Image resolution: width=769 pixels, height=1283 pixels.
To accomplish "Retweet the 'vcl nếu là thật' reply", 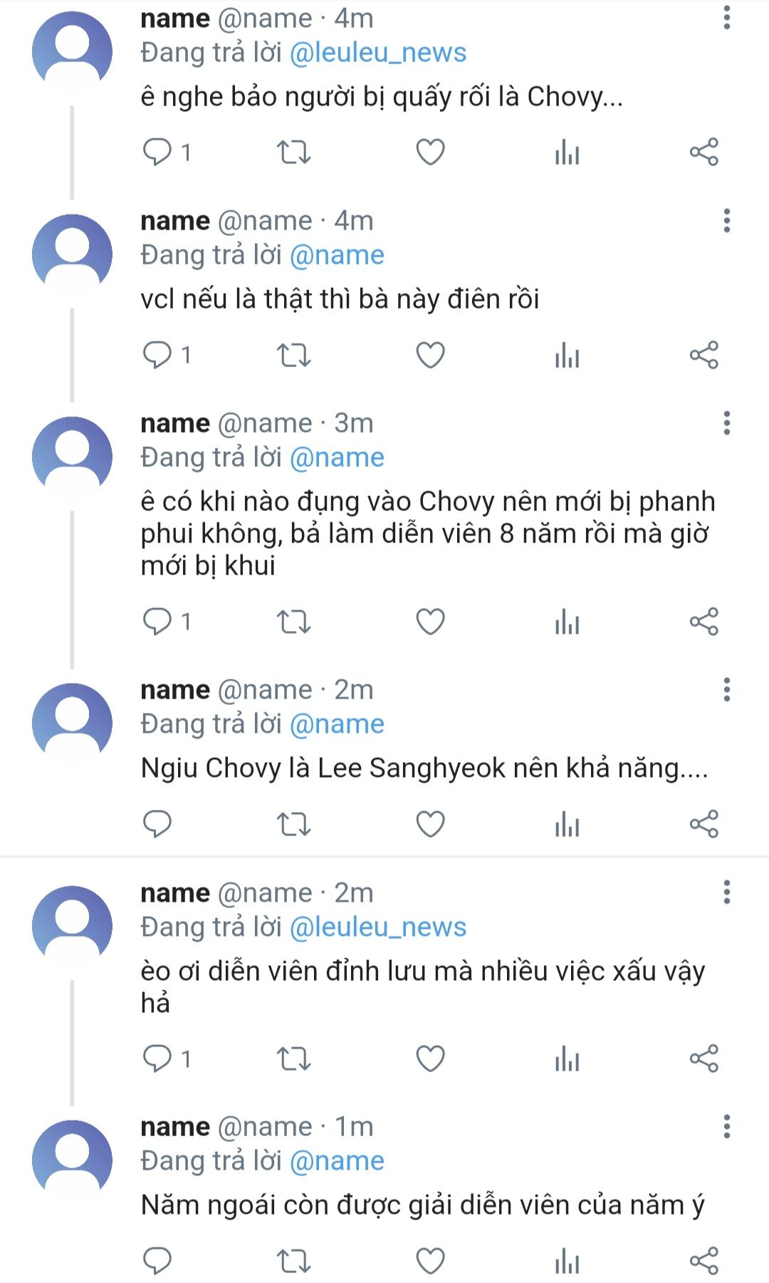I will [293, 354].
